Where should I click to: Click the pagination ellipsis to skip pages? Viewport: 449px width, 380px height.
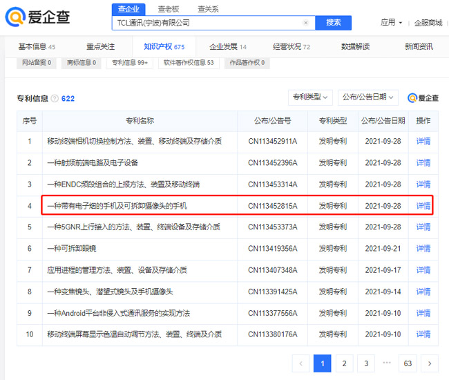point(387,363)
